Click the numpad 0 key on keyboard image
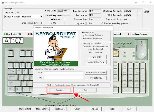 coord(128,90)
